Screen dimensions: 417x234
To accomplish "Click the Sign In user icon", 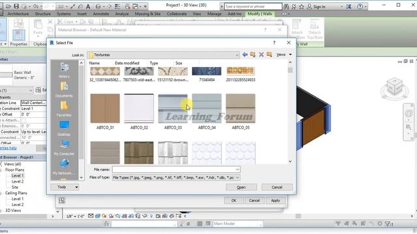I will pos(309,6).
